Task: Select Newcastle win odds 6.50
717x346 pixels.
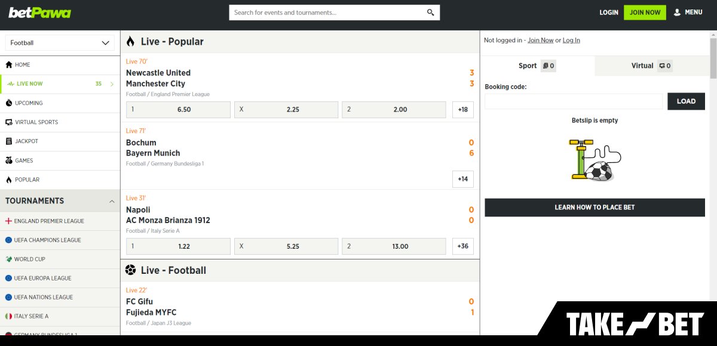Action: pyautogui.click(x=179, y=110)
